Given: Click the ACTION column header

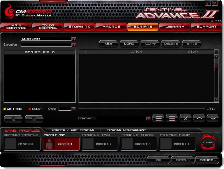Looking at the screenshot, I should click(x=136, y=52).
